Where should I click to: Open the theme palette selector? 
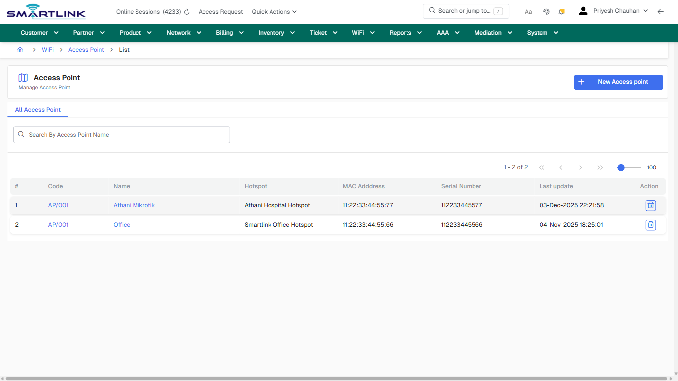tap(546, 11)
